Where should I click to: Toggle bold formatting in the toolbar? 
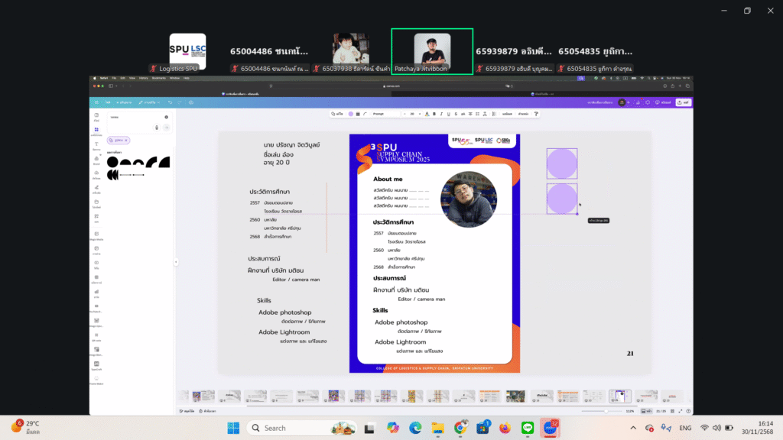434,114
